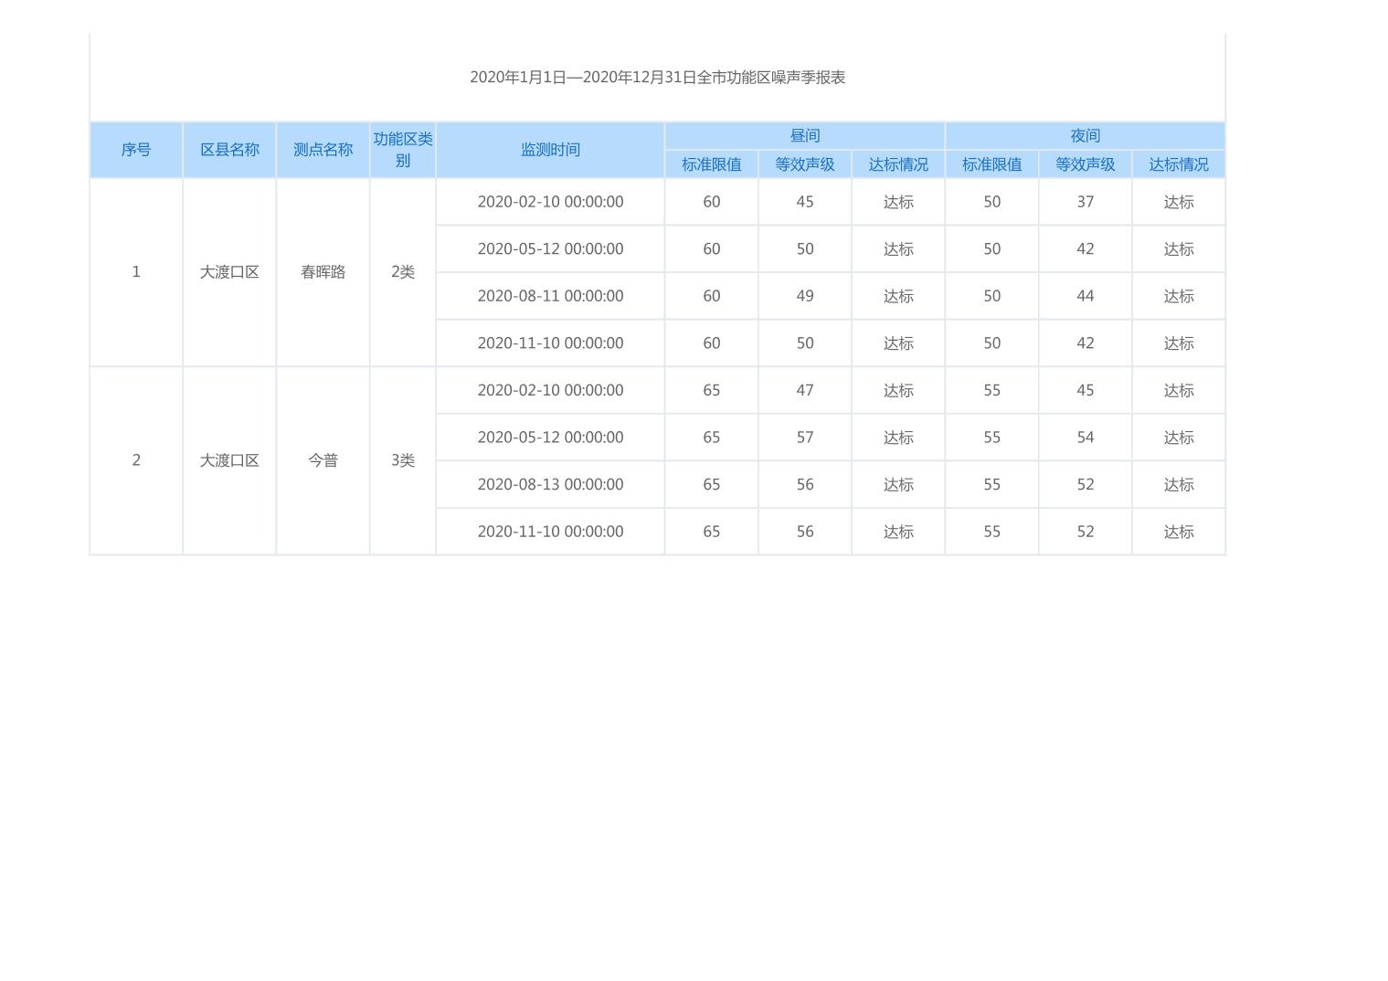
Task: Click the 功能区类别 column header
Action: coord(402,150)
